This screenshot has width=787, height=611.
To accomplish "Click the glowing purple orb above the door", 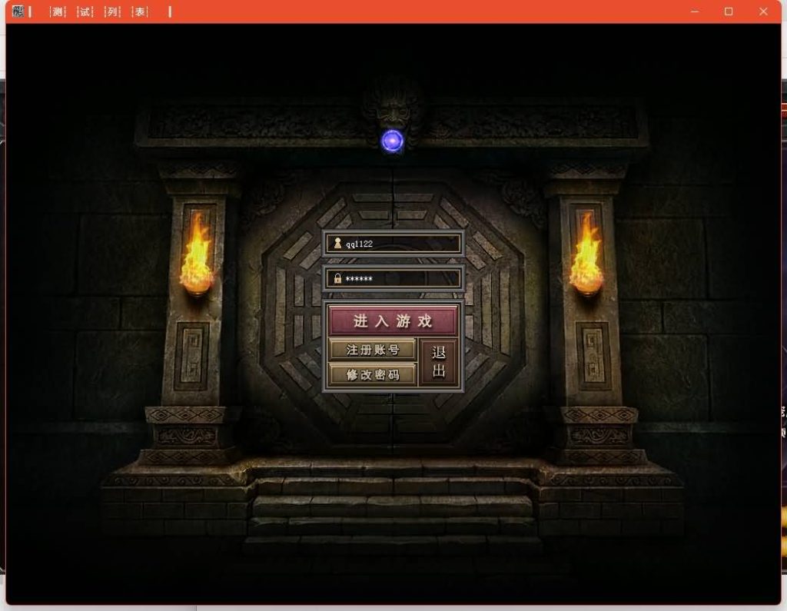I will click(x=393, y=141).
